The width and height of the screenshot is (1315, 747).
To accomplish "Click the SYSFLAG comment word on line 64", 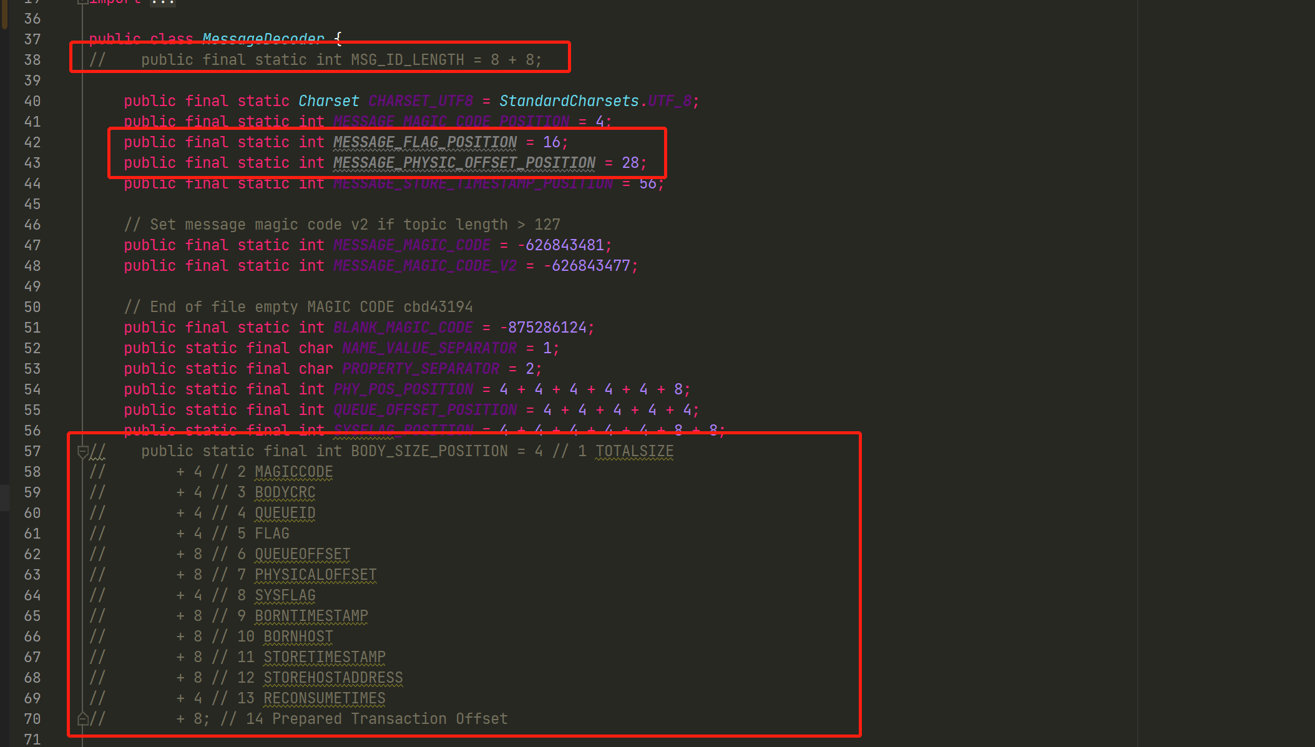I will [285, 595].
